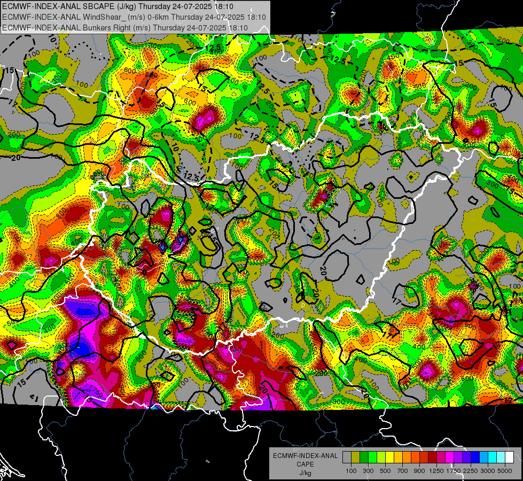The width and height of the screenshot is (523, 481).
Task: Click the legend scale label 3000
Action: click(488, 471)
